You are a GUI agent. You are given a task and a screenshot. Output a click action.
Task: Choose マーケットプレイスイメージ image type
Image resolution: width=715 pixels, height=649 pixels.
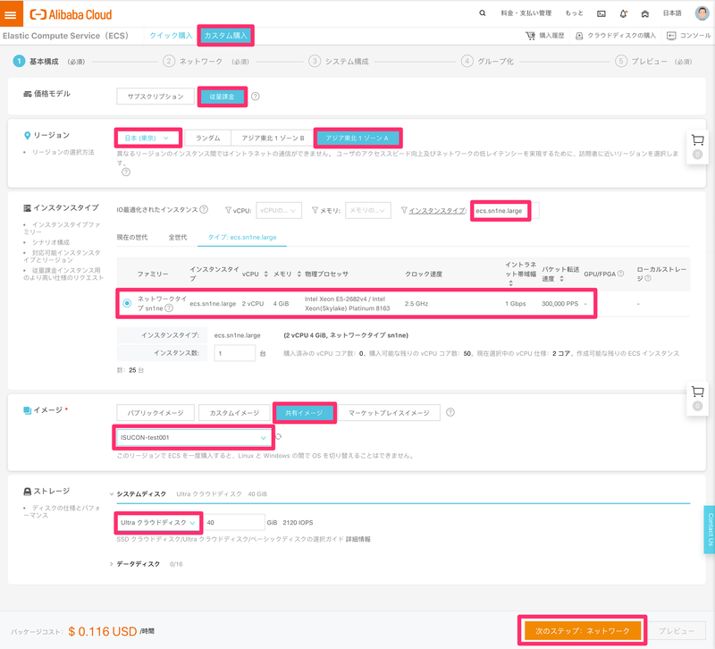click(389, 413)
